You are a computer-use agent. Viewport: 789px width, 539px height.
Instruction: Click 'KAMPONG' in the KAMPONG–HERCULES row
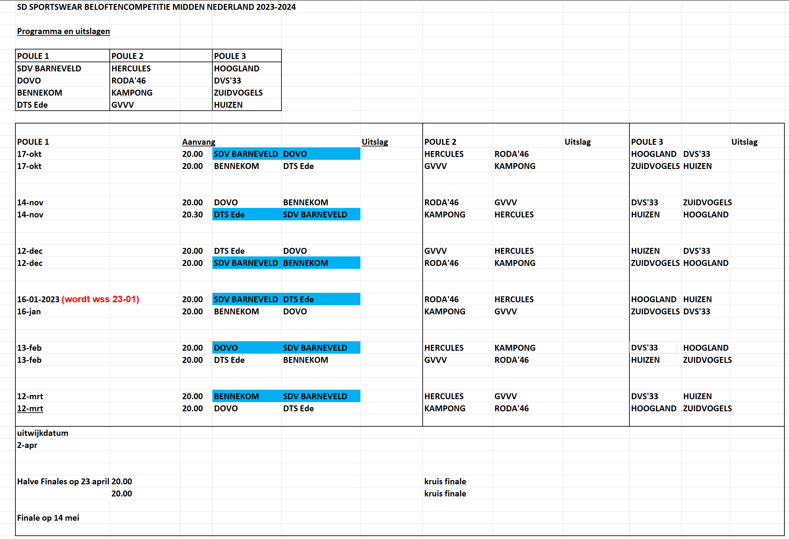445,214
